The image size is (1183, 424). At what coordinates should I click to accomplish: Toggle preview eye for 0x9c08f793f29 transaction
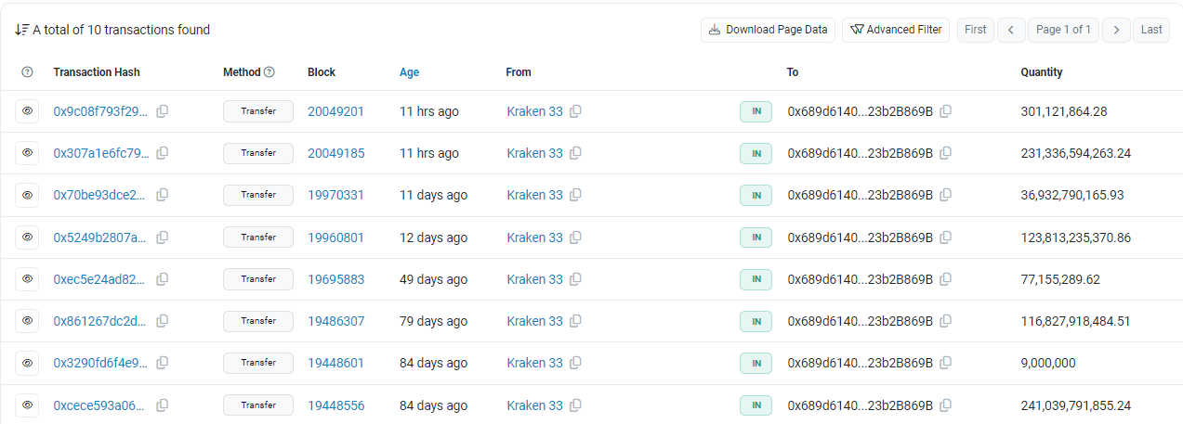(x=27, y=111)
